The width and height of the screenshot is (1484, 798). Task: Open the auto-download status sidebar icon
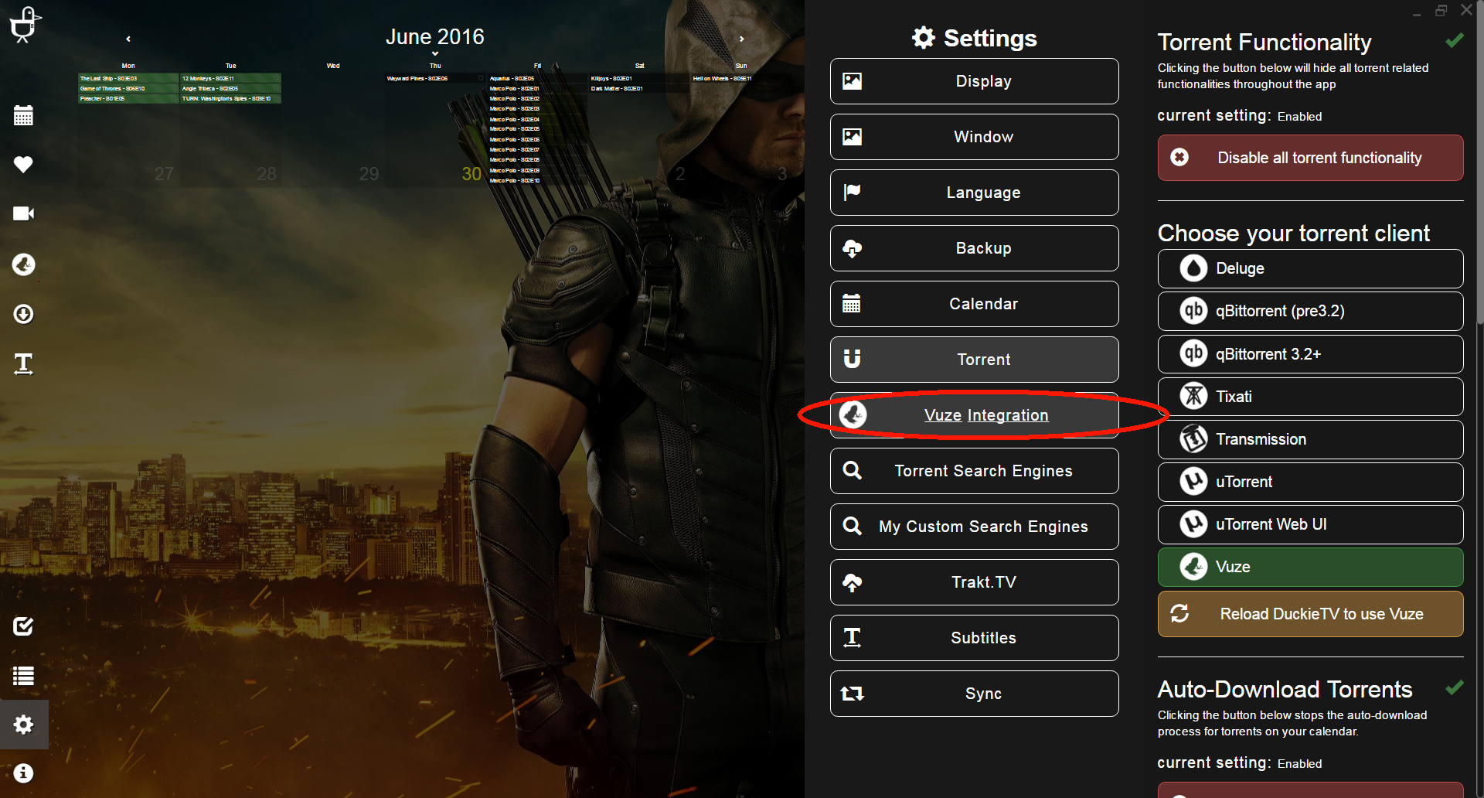(23, 314)
